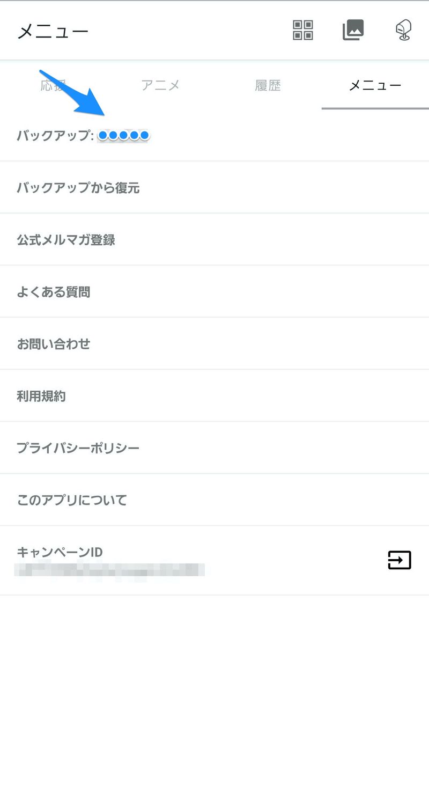Tap the image gallery icon in header
This screenshot has height=807, width=429.
pyautogui.click(x=353, y=30)
